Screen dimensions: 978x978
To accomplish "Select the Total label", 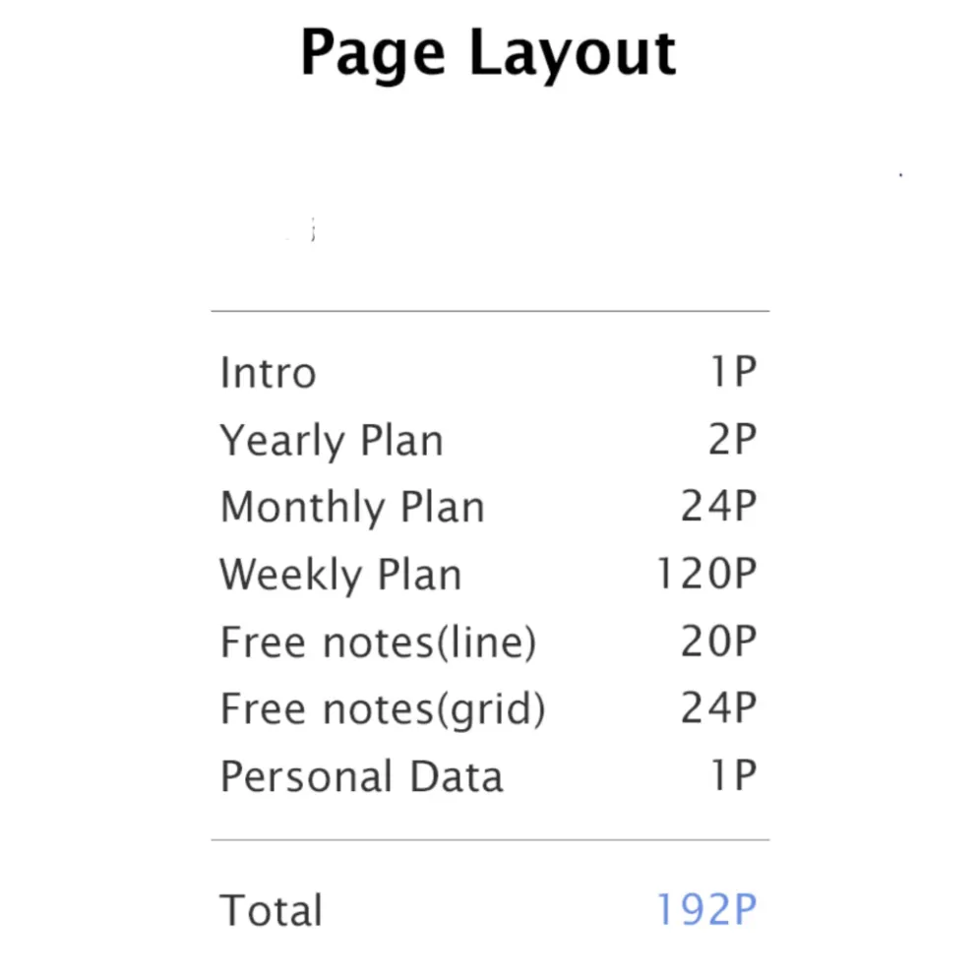I will tap(271, 910).
